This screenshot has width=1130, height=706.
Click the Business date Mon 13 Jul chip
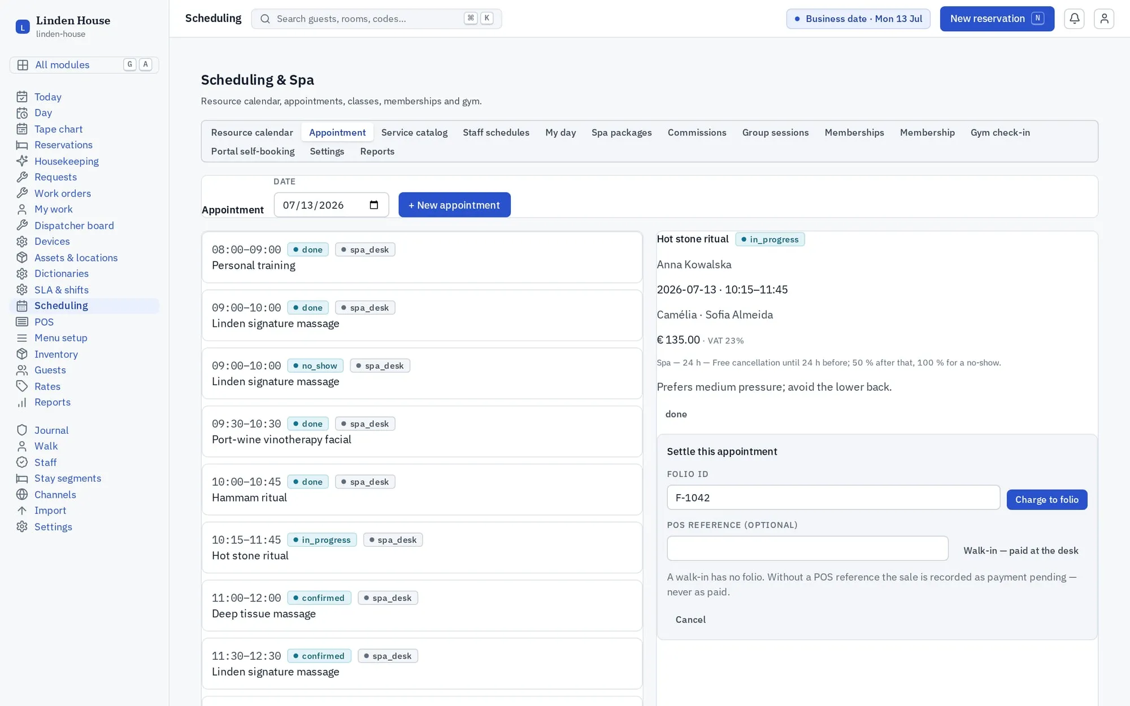(858, 19)
